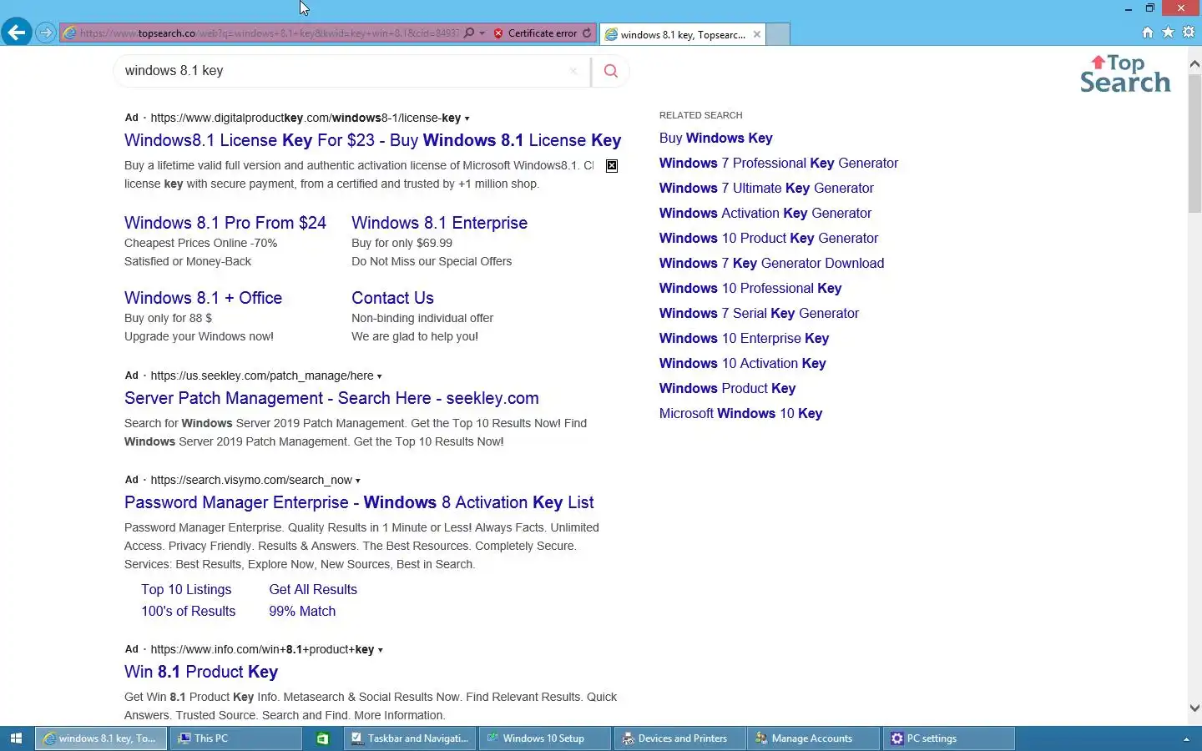The image size is (1202, 751).
Task: Switch to Manage Accounts taskbar window
Action: click(814, 738)
